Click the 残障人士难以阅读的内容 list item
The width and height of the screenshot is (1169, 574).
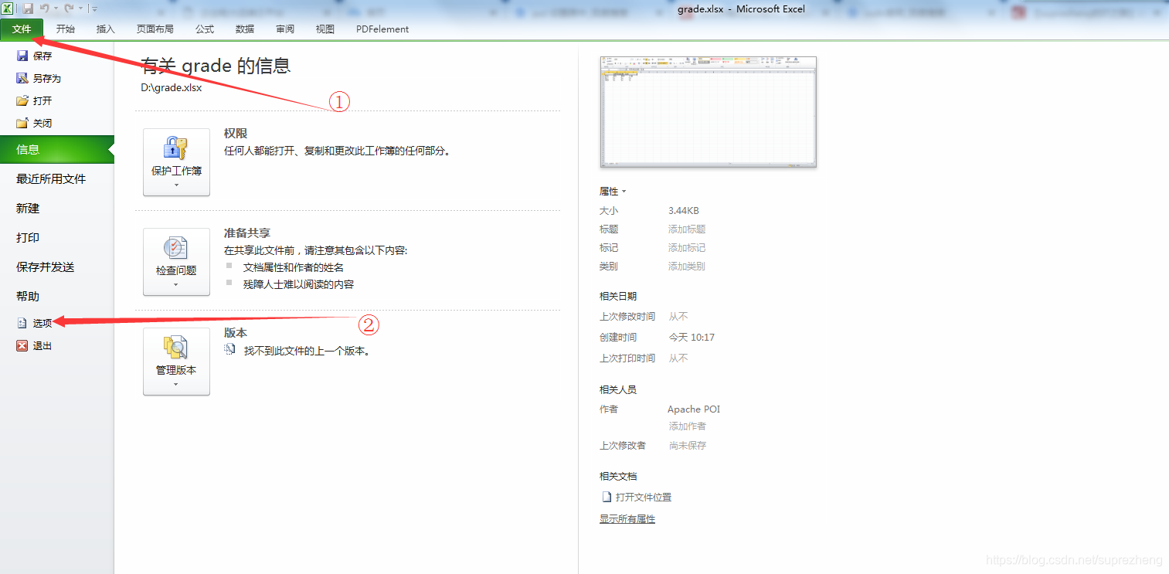pyautogui.click(x=298, y=284)
